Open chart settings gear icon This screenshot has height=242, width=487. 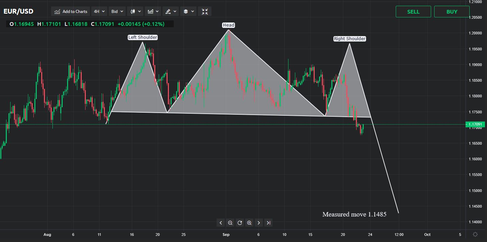[475, 235]
